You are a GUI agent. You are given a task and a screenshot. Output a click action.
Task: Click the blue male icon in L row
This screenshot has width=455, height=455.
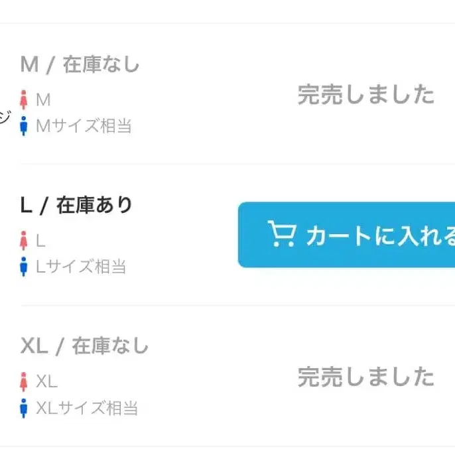(25, 267)
